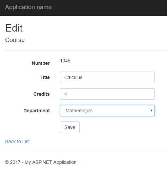167x172 pixels.
Task: Select the Department field label
Action: pos(37,111)
